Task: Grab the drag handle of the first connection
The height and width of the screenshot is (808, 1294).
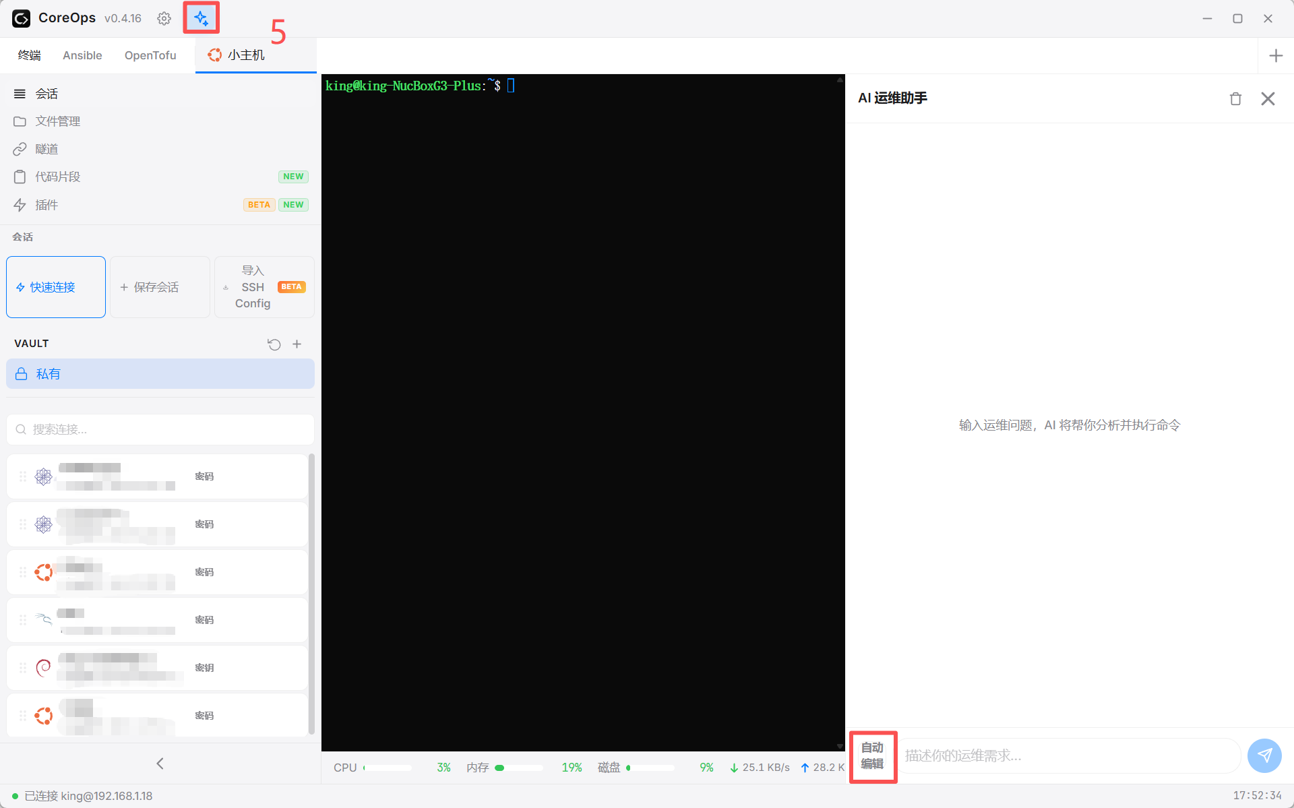Action: (x=23, y=476)
